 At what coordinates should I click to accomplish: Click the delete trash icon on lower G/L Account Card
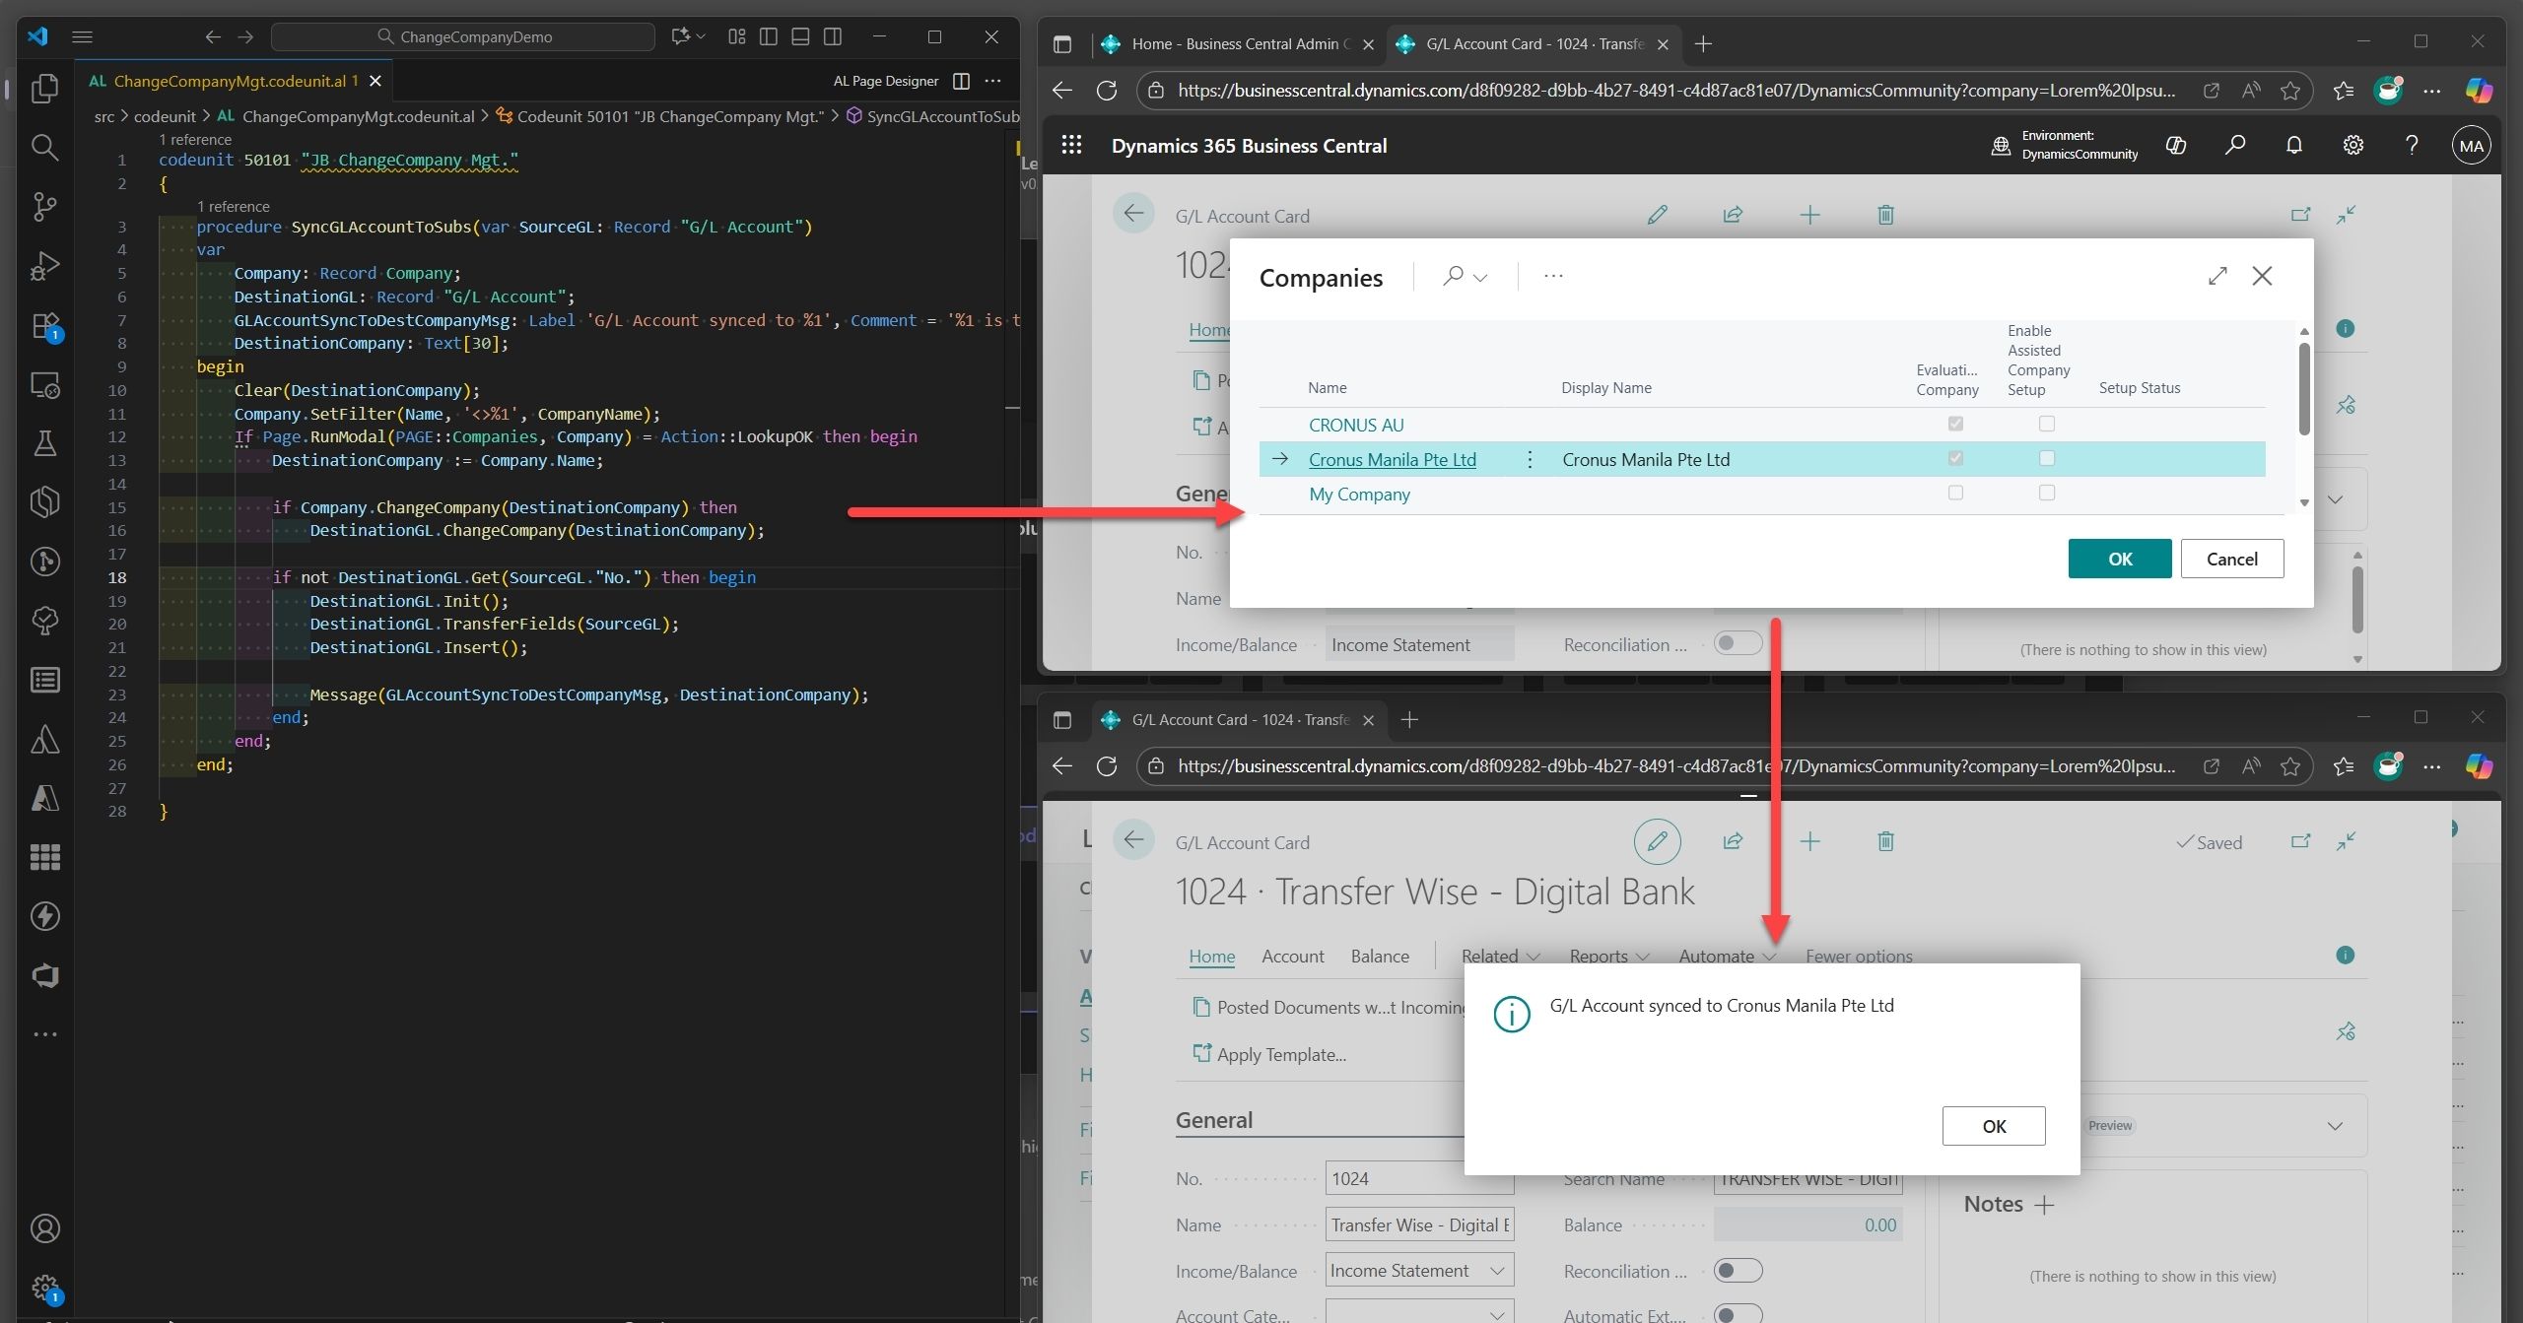pyautogui.click(x=1885, y=841)
